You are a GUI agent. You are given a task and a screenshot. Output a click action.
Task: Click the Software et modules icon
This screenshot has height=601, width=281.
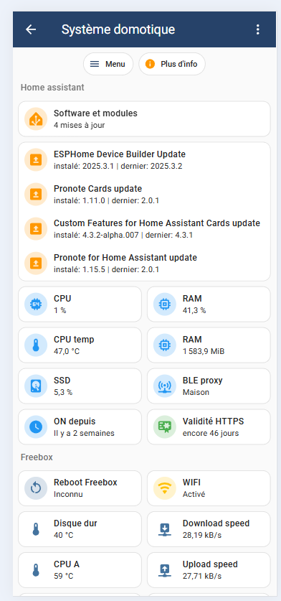pyautogui.click(x=36, y=119)
